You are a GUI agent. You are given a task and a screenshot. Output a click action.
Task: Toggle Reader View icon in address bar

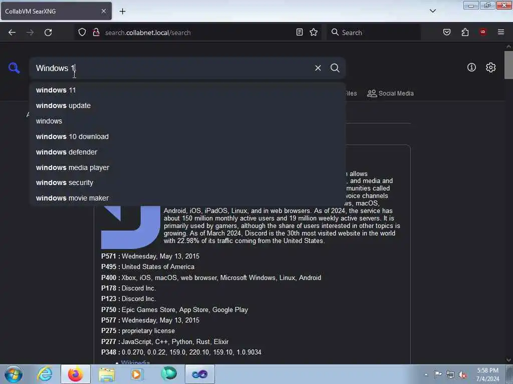click(300, 32)
